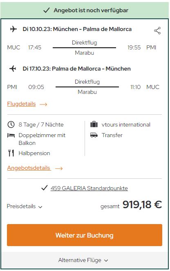The height and width of the screenshot is (271, 170).
Task: Expand Alternative Flüge section
Action: coord(83,260)
